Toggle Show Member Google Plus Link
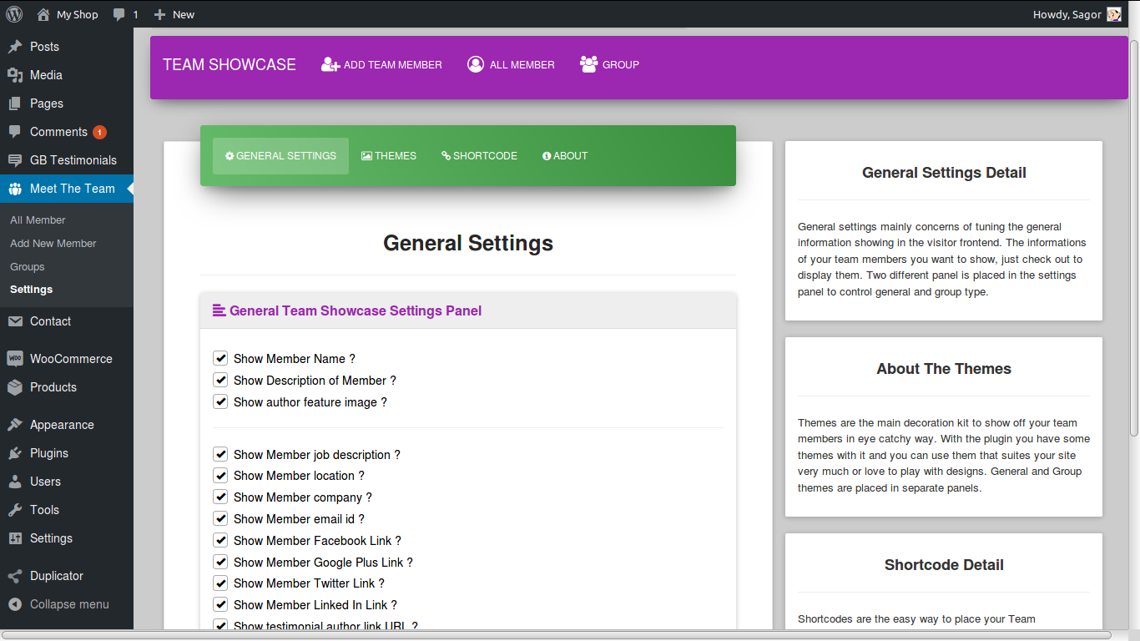The height and width of the screenshot is (641, 1140). (220, 562)
